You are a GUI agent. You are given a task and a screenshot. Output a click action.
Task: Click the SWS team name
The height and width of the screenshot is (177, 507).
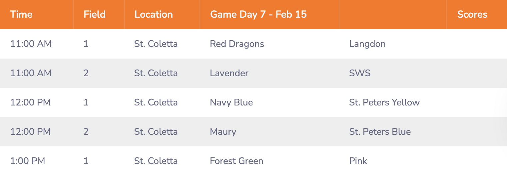point(360,73)
